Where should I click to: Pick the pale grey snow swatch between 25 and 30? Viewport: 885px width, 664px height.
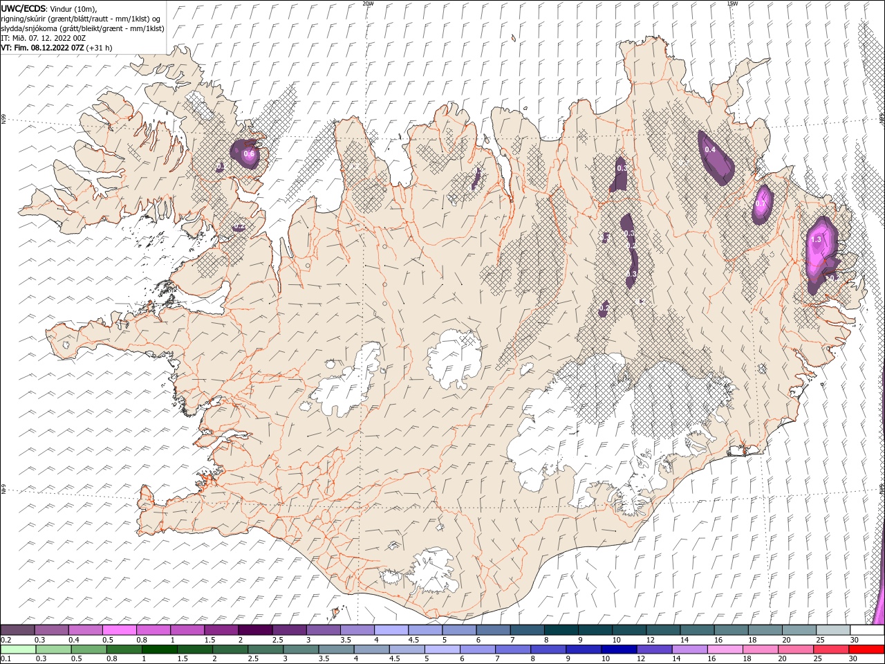834,630
